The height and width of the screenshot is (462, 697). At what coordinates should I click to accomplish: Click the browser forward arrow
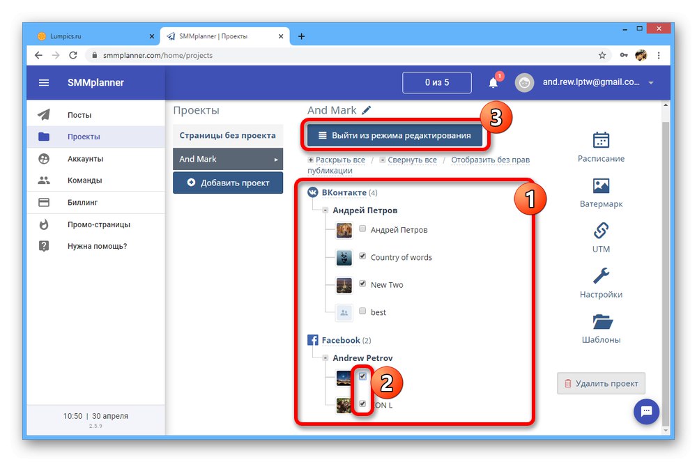(x=56, y=55)
